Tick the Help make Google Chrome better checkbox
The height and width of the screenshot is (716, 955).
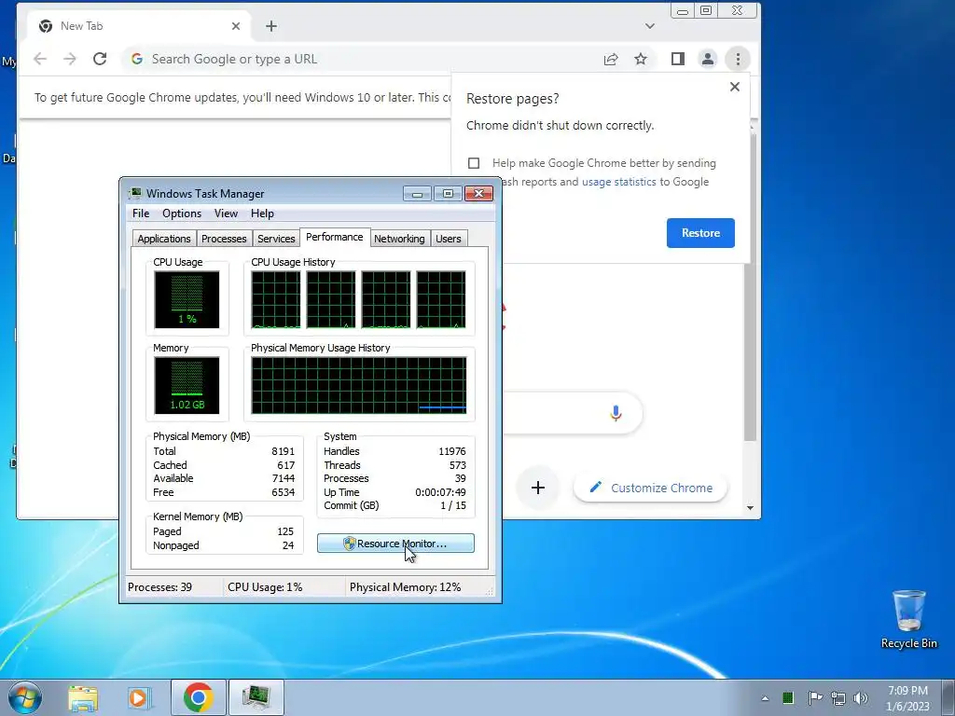474,163
